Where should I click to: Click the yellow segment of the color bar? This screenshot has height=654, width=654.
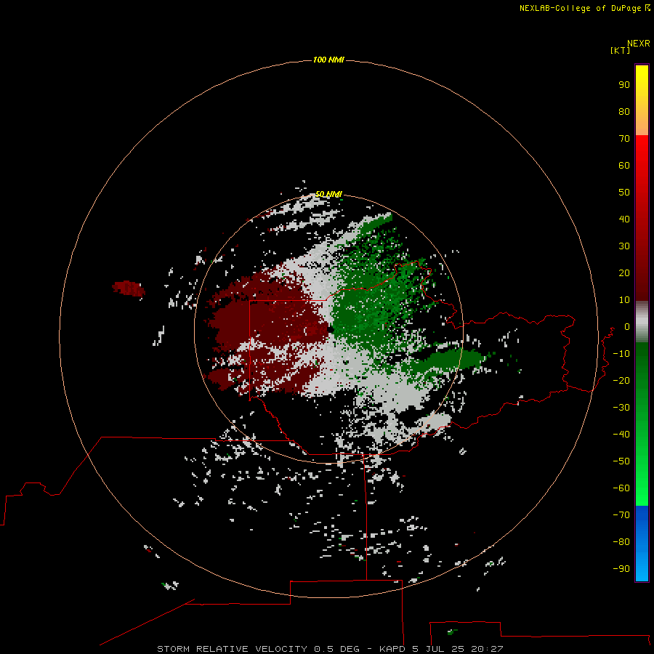(642, 100)
